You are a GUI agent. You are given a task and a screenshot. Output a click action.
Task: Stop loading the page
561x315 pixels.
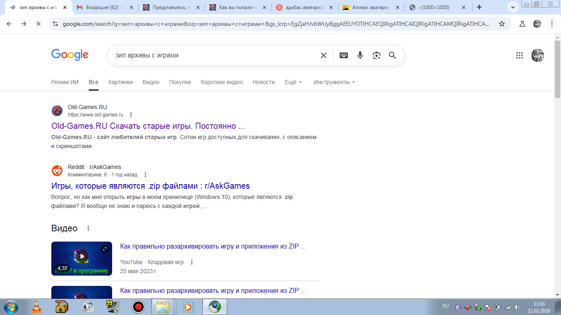tap(38, 24)
